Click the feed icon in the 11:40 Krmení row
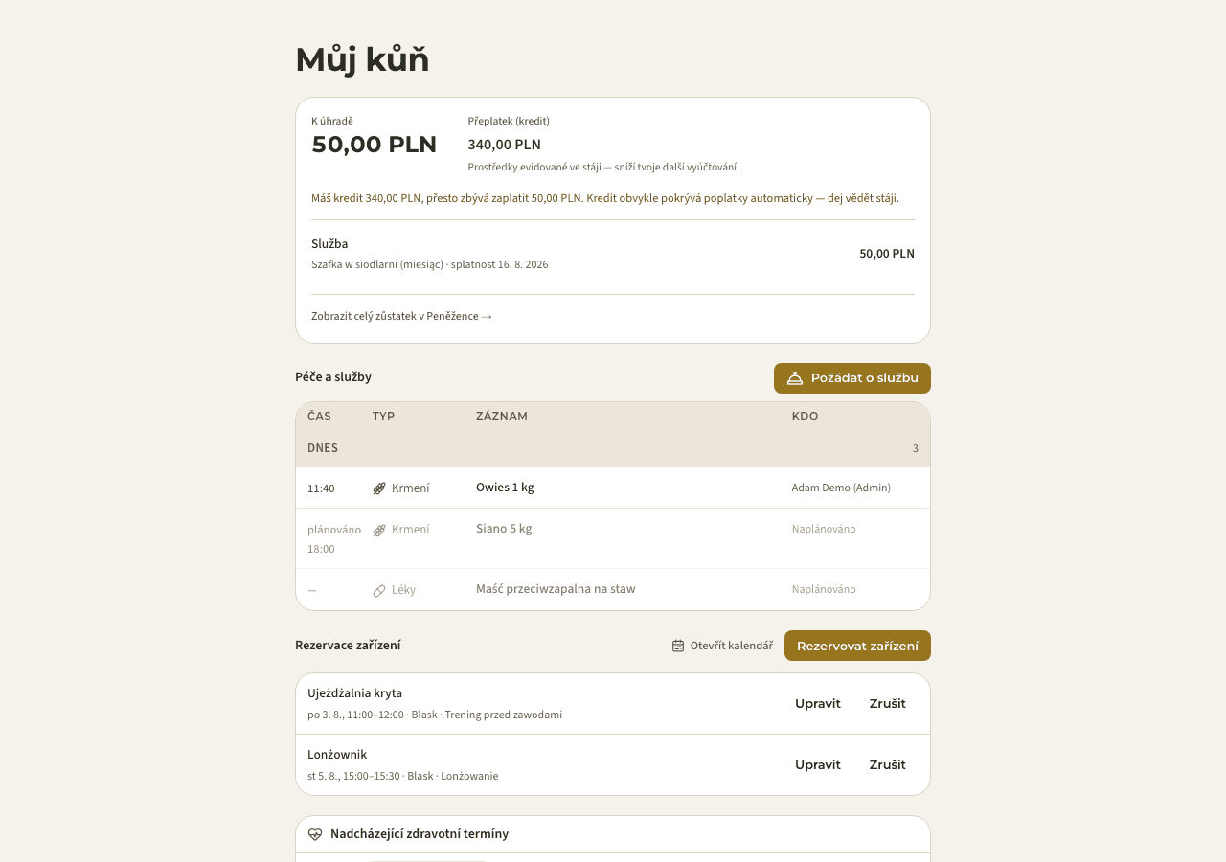 pos(379,488)
